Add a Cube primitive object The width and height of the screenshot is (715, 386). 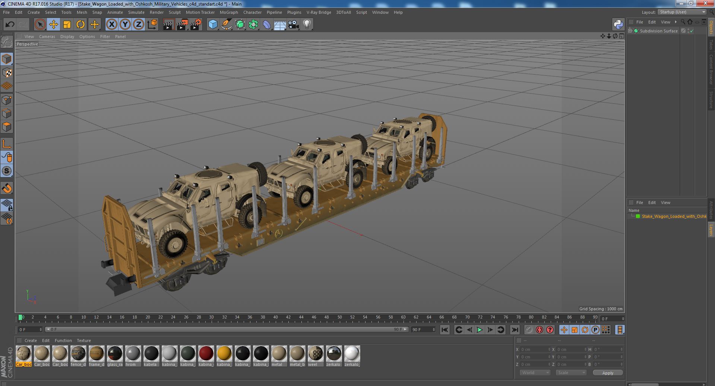coord(213,25)
